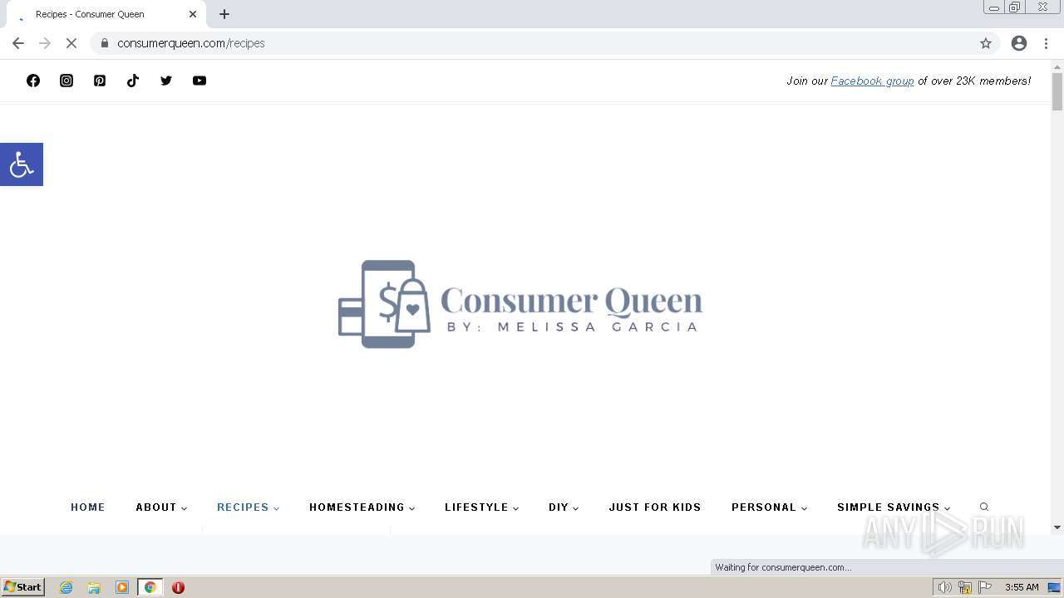Expand the About menu chevron

click(184, 508)
